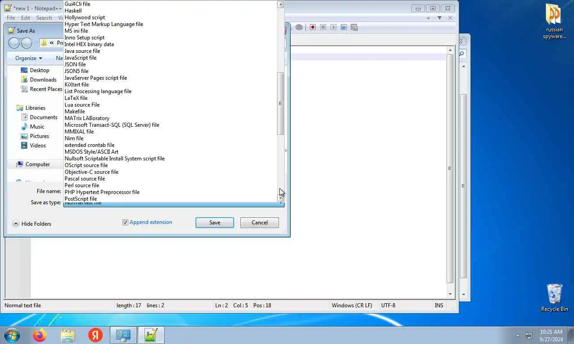The width and height of the screenshot is (574, 344).
Task: Click the file type list scrollbar thumb
Action: click(281, 103)
